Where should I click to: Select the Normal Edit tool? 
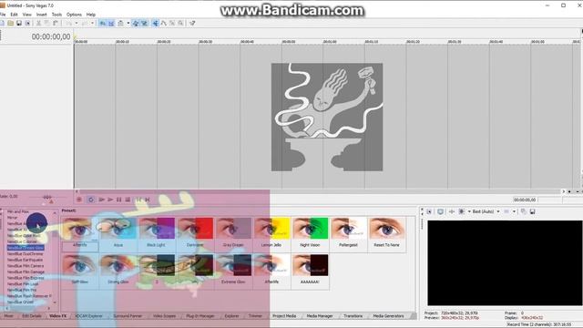click(x=156, y=23)
